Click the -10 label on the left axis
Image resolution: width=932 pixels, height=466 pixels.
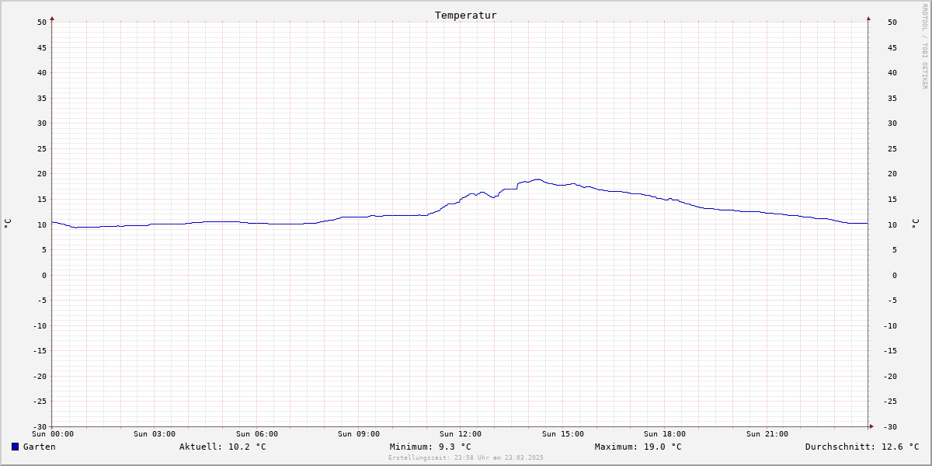tap(40, 325)
